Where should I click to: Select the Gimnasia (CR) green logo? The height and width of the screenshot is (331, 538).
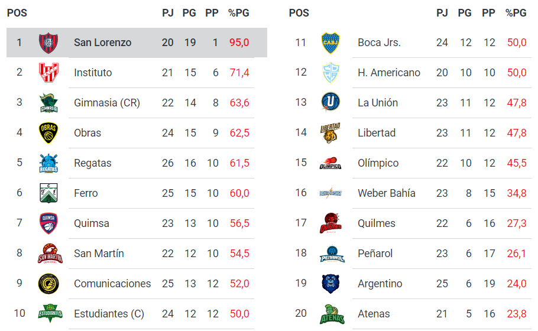point(48,103)
